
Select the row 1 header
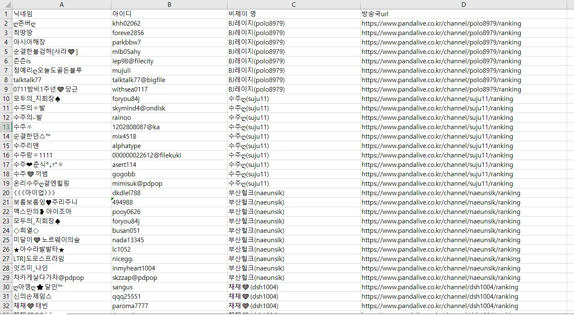click(6, 14)
